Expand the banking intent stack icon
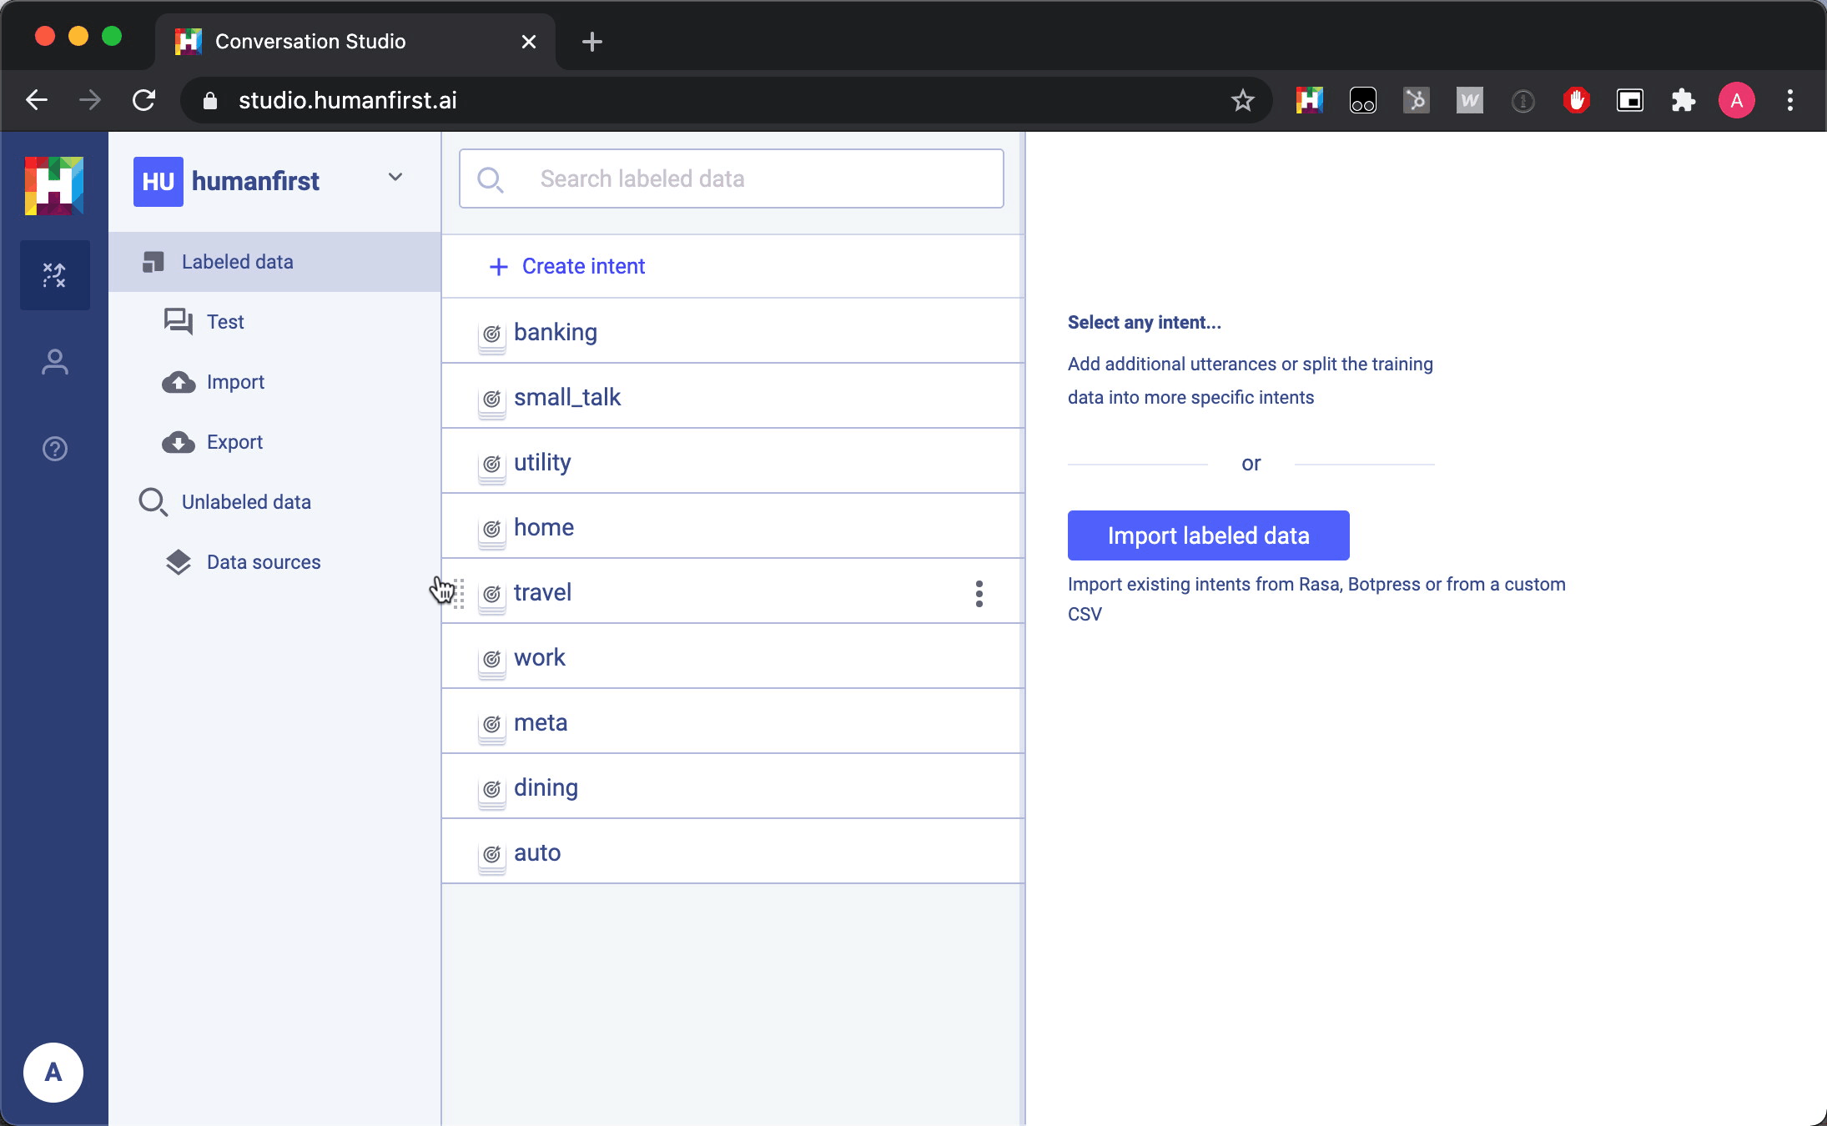 pyautogui.click(x=491, y=335)
